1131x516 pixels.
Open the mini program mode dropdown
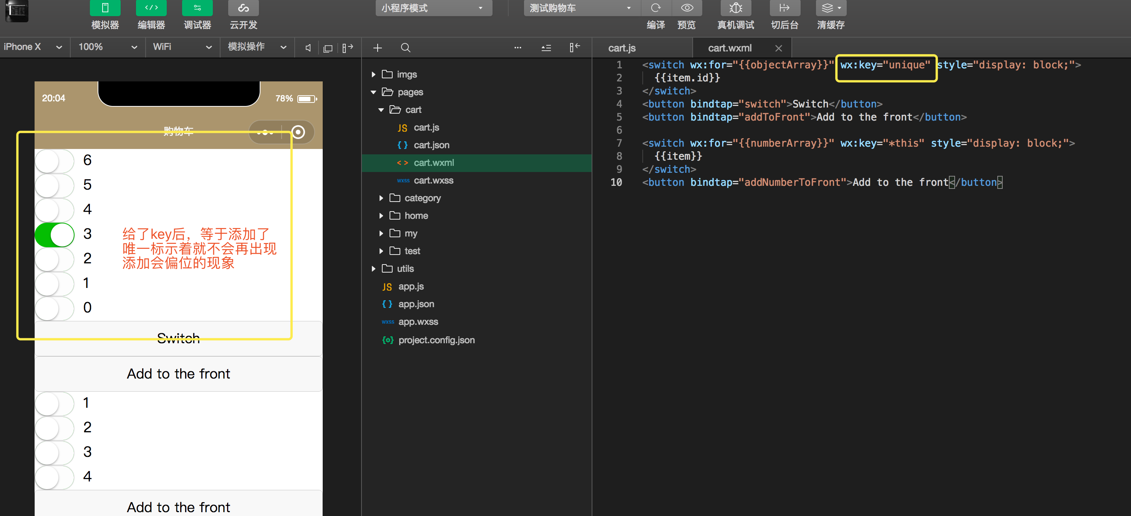[x=433, y=8]
